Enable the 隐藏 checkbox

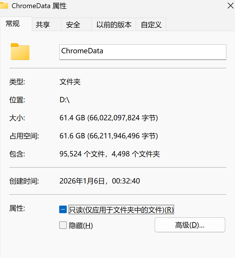[63, 225]
